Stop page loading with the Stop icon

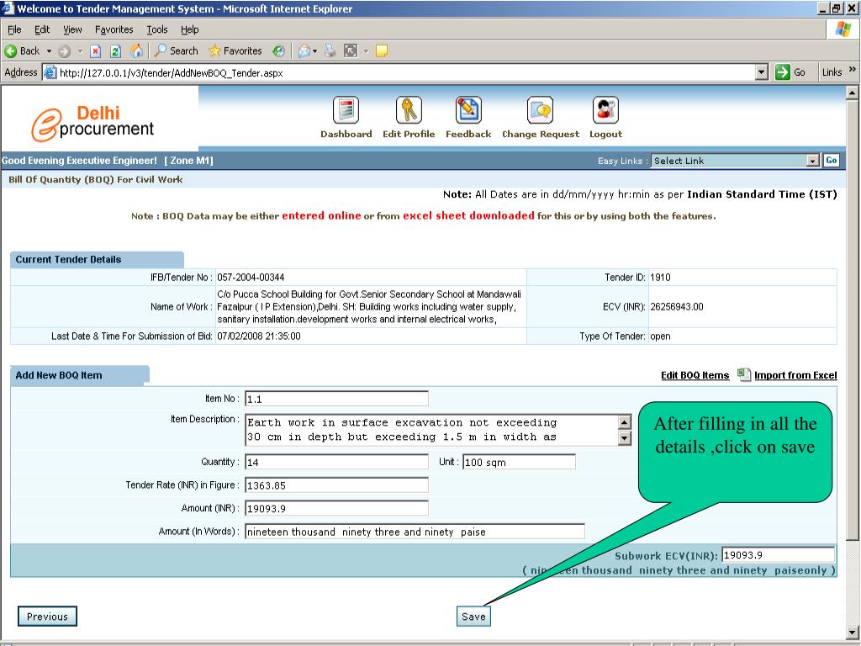tap(96, 51)
